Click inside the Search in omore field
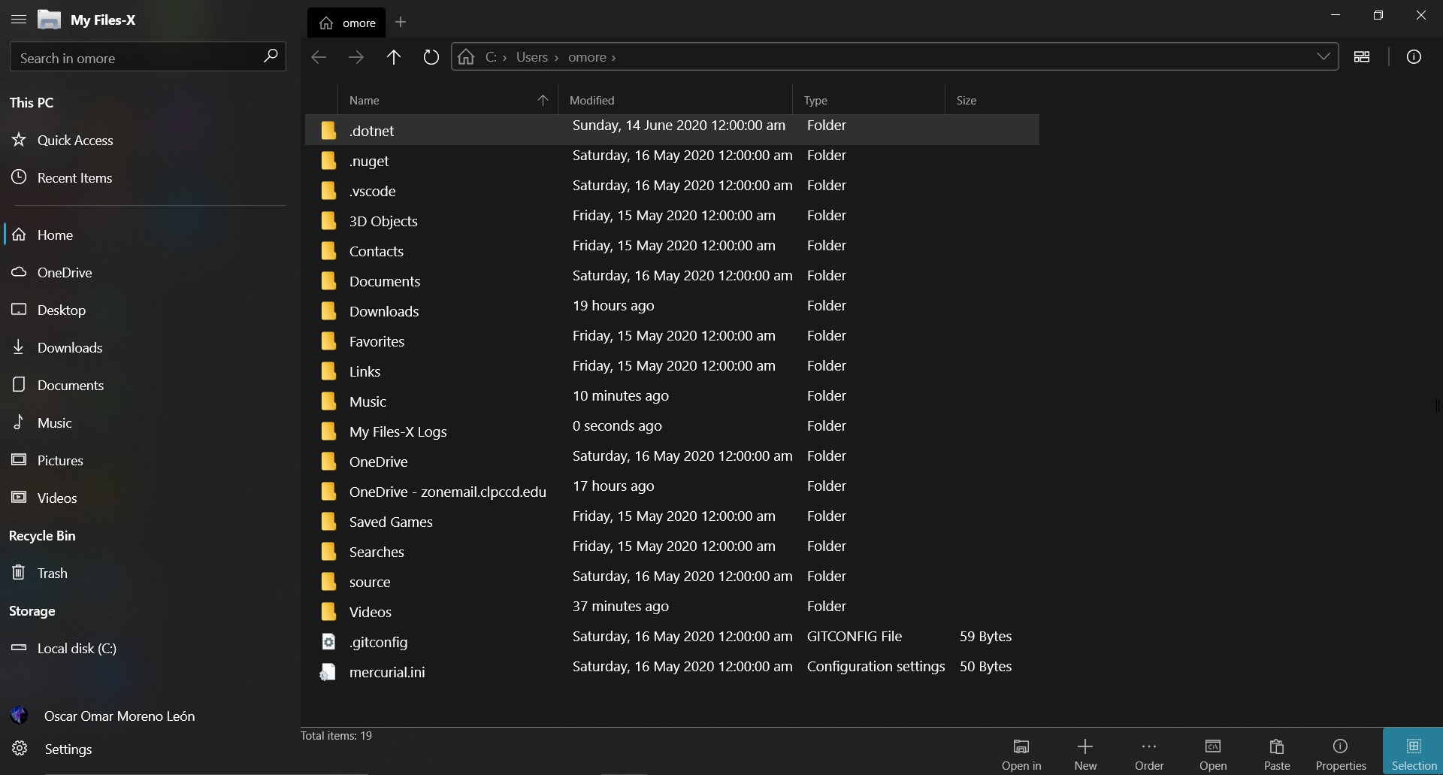1443x775 pixels. pos(135,57)
